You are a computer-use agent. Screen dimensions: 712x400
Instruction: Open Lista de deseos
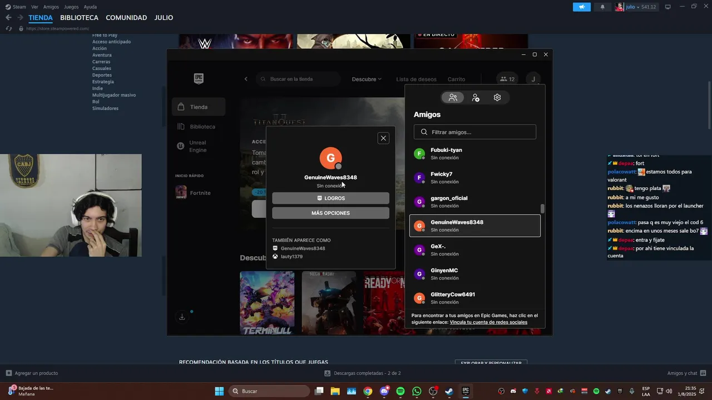[x=416, y=79]
